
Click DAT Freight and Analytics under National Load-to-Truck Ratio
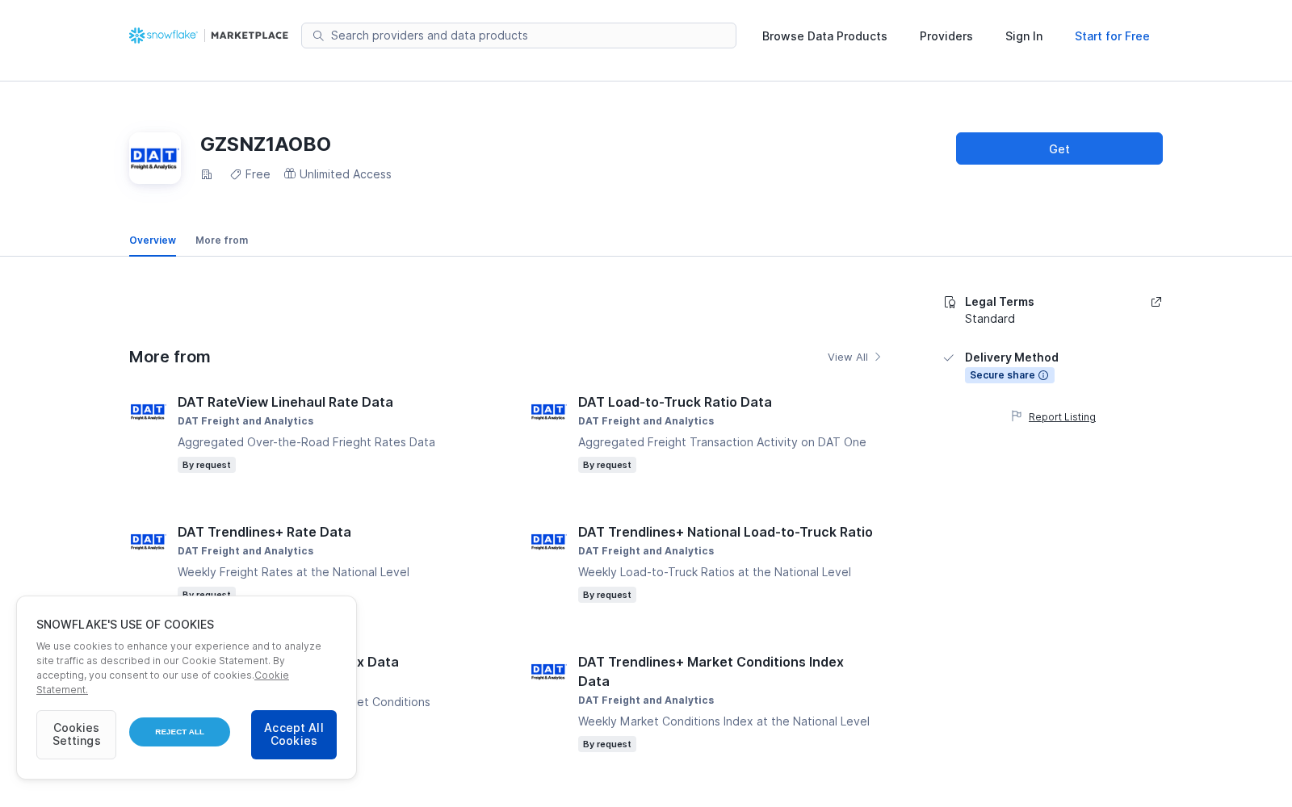[646, 551]
